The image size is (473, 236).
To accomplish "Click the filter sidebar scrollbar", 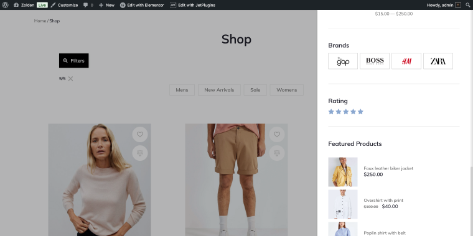I will tap(472, 201).
